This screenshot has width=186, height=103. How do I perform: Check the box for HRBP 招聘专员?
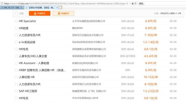point(16,70)
